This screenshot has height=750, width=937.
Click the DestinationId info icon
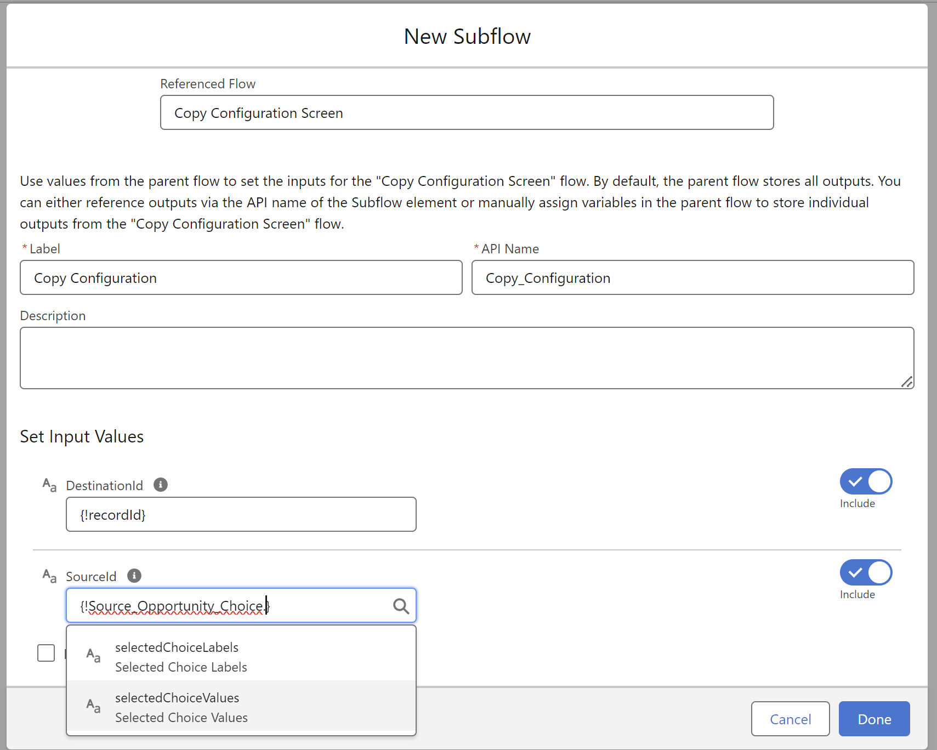pyautogui.click(x=161, y=485)
